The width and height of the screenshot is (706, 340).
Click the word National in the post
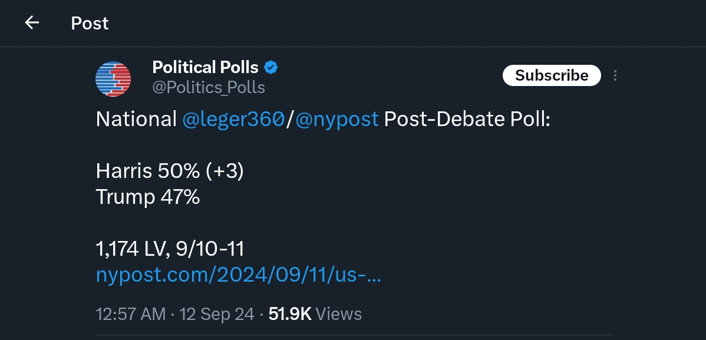pyautogui.click(x=136, y=120)
